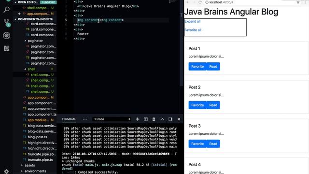Click the Footer text line in editor
309x174 pixels.
[x=83, y=34]
